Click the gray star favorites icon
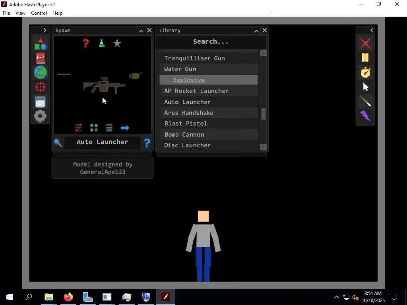Image resolution: width=407 pixels, height=305 pixels. 117,43
